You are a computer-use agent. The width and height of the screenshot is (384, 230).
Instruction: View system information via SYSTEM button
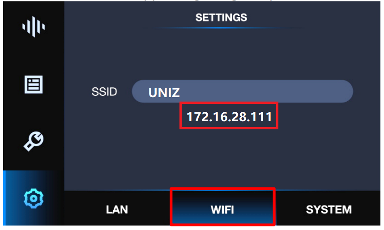point(329,210)
